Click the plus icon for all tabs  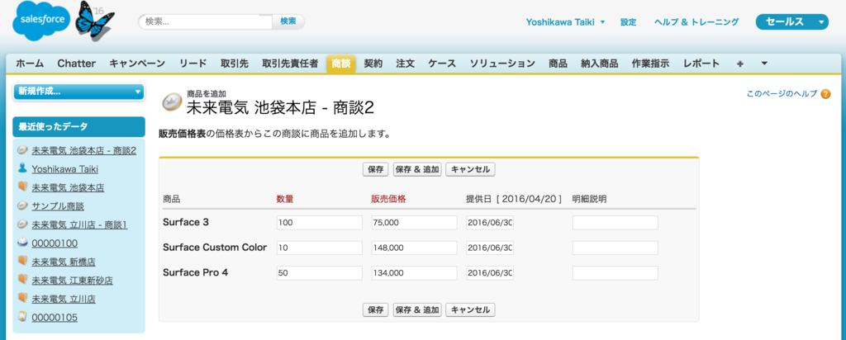739,64
